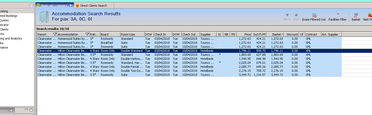
Task: Open the Resort column filter funnel
Action: [x=55, y=34]
